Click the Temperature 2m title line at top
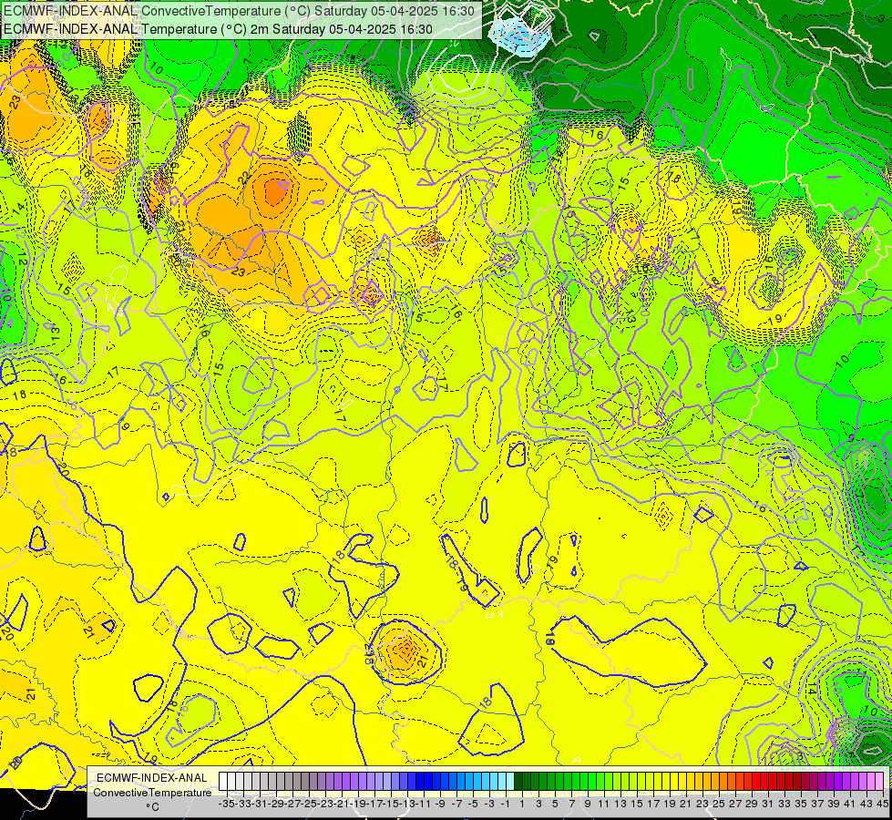892x820 pixels. pos(218,29)
